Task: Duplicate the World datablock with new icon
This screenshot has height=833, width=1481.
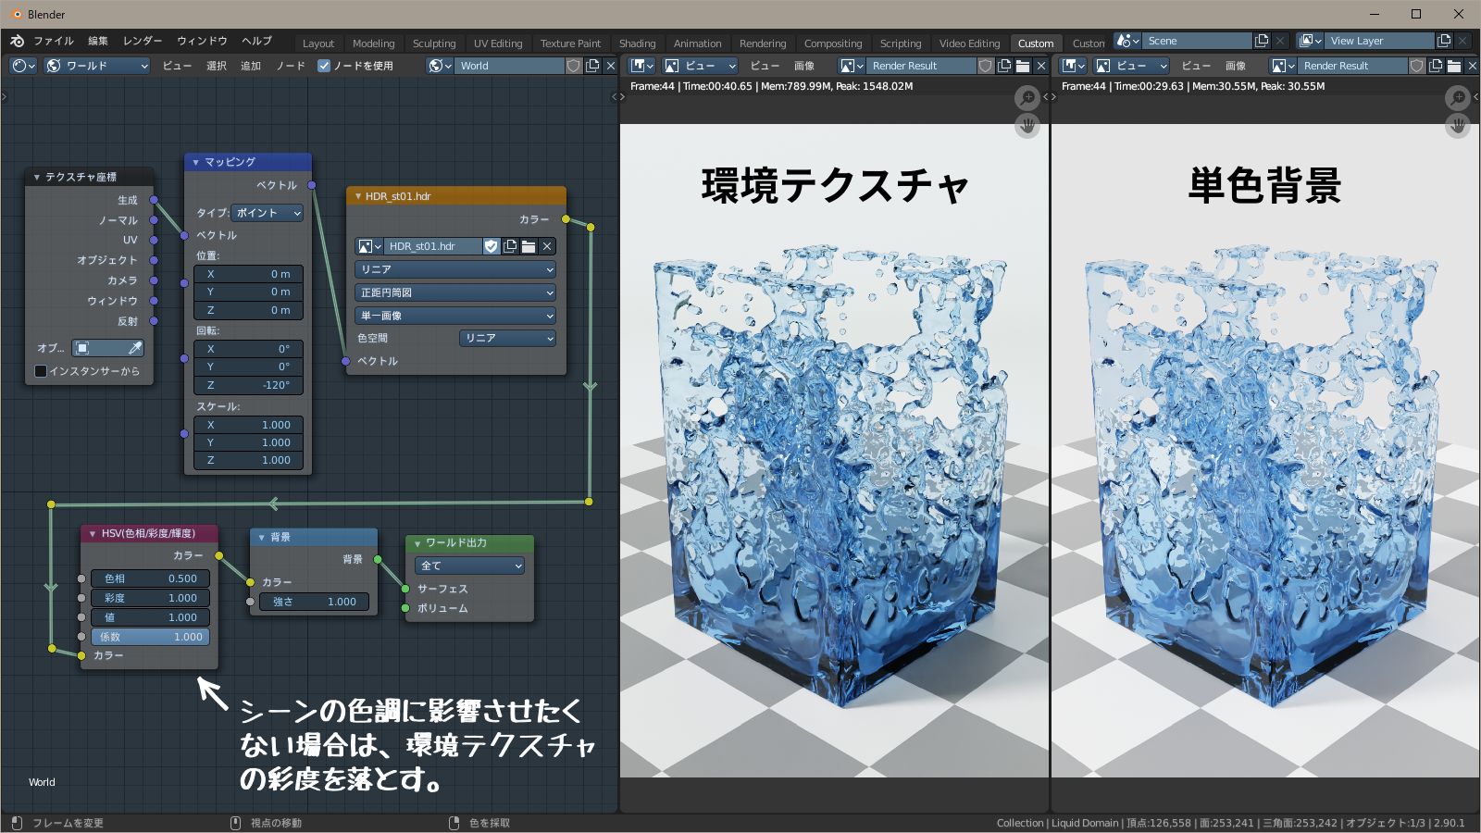Action: click(592, 66)
